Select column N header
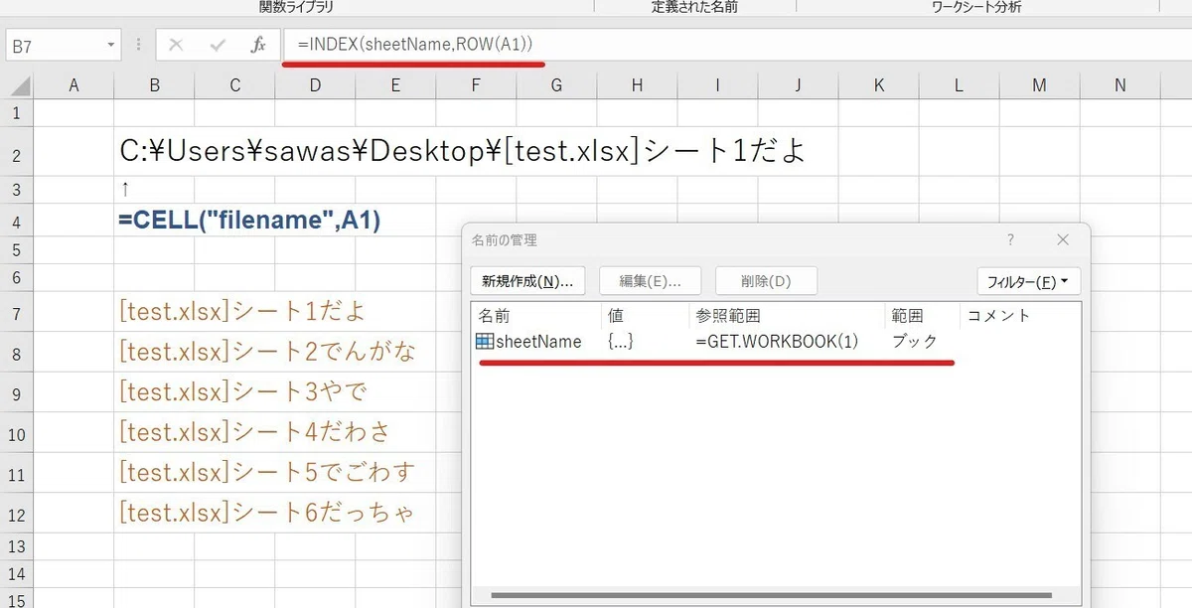Image resolution: width=1192 pixels, height=608 pixels. click(1119, 85)
